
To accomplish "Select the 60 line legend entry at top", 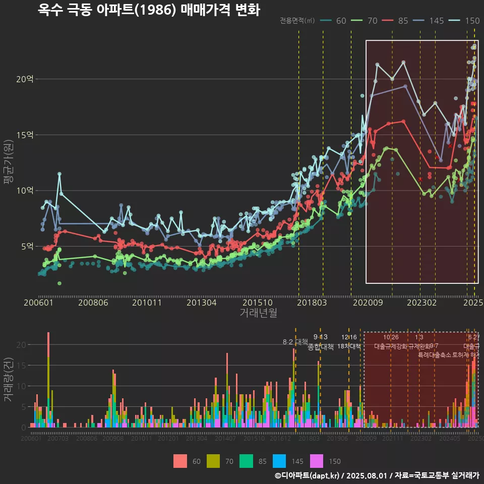I will 333,21.
